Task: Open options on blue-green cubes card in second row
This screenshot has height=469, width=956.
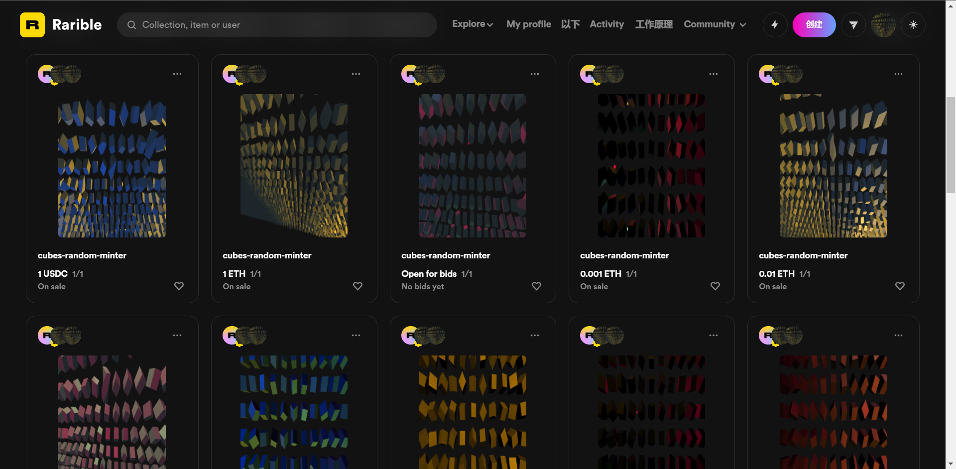Action: (356, 335)
